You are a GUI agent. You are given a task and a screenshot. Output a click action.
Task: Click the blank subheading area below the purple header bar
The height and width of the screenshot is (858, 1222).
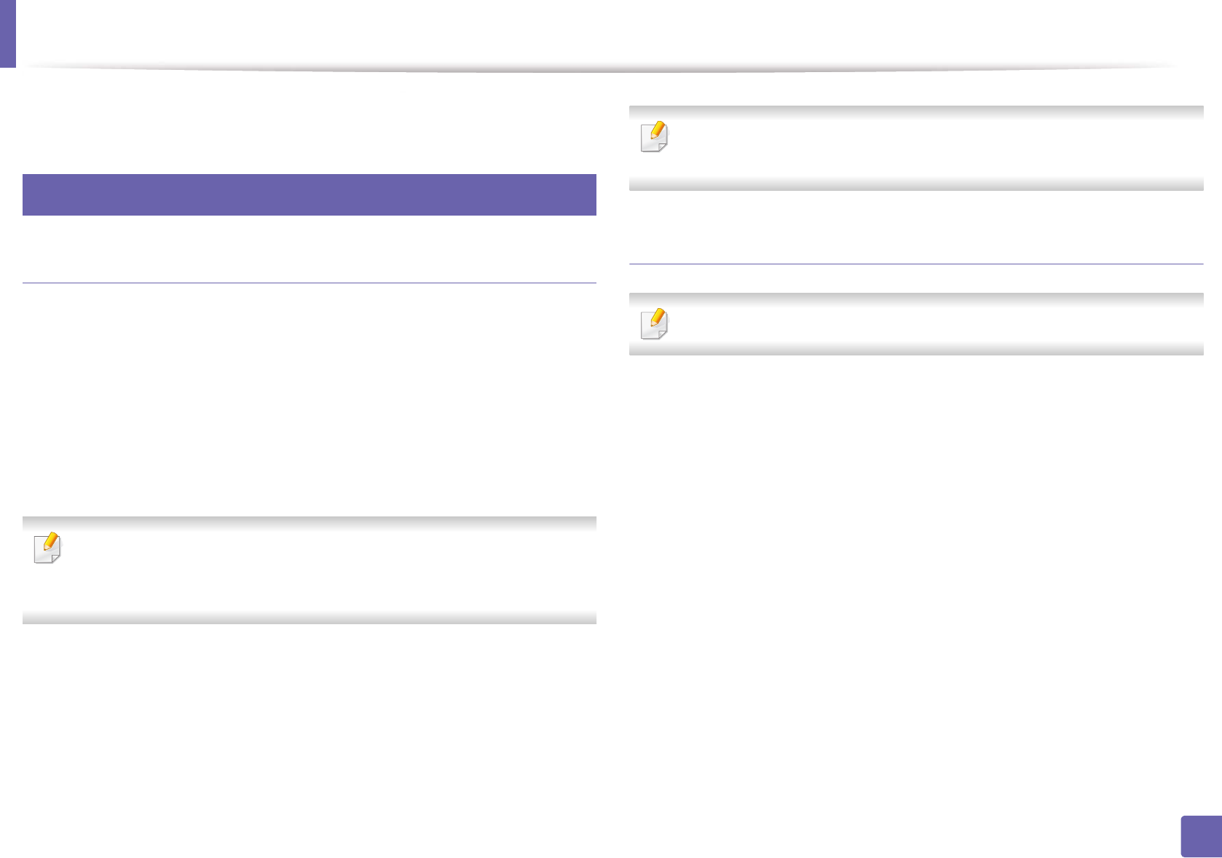coord(309,249)
